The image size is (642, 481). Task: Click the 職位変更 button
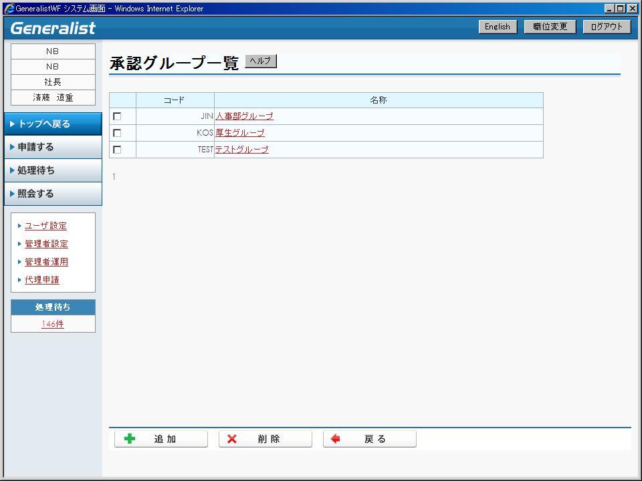click(550, 27)
